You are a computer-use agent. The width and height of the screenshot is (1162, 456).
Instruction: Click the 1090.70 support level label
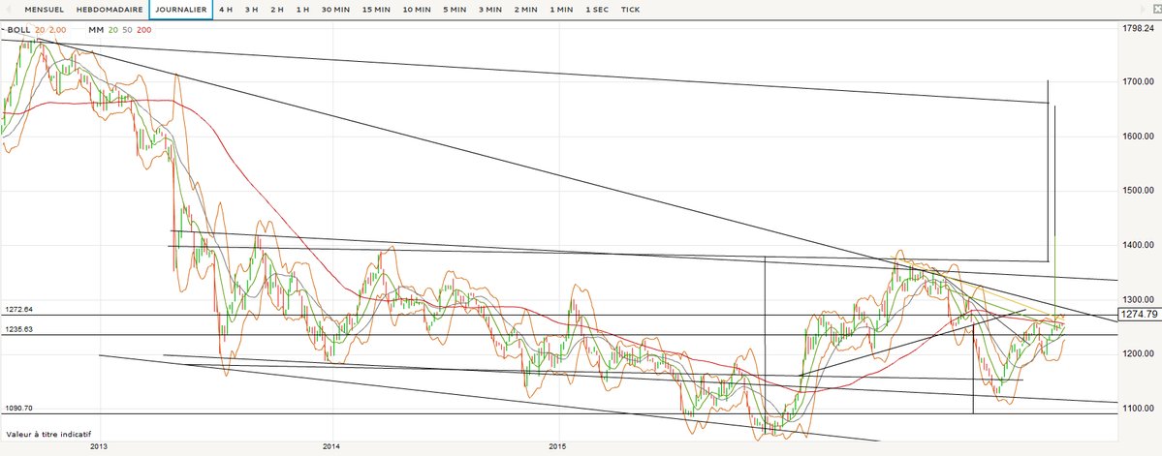point(18,408)
